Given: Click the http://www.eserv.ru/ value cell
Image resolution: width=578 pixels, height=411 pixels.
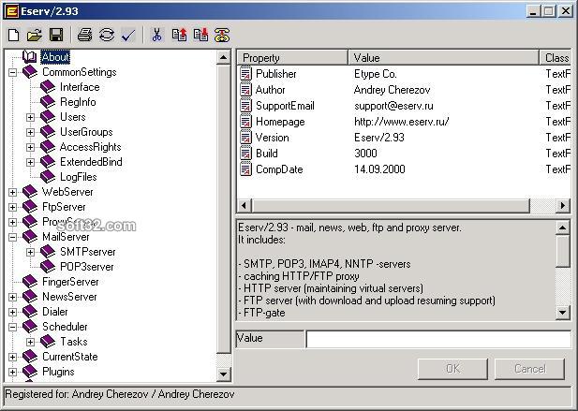Looking at the screenshot, I should (402, 122).
